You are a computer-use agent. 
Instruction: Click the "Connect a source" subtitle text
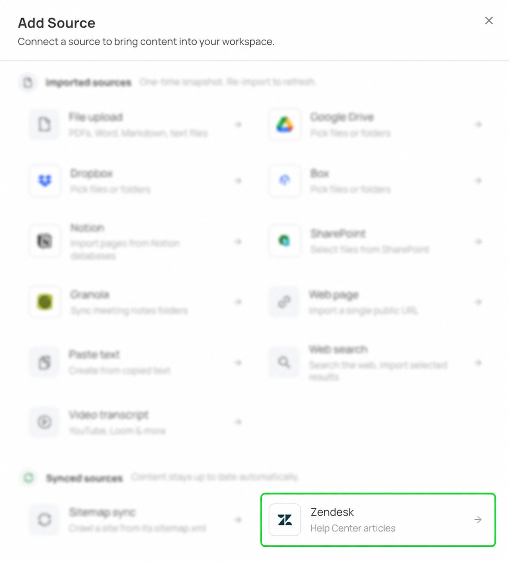coord(146,42)
